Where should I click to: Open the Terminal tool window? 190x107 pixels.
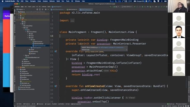[40, 104]
